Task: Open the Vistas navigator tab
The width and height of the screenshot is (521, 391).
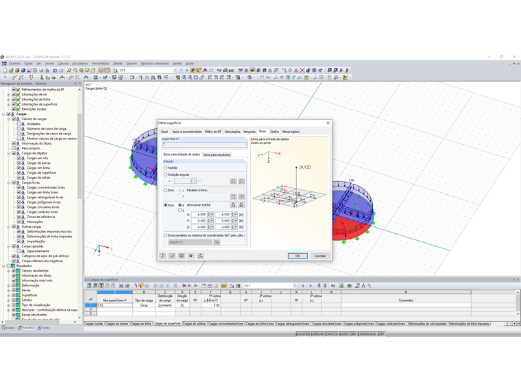Action: click(43, 328)
